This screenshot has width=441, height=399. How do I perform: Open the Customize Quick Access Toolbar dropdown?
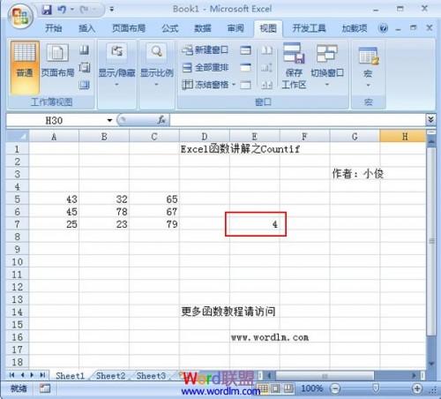(111, 10)
